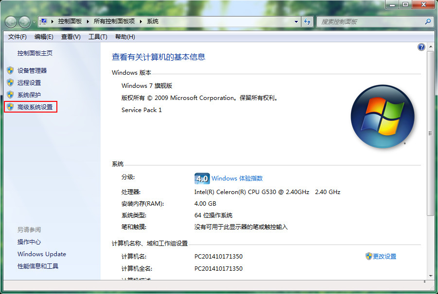
Task: Open the recent pages dropdown arrow
Action: tap(34, 22)
